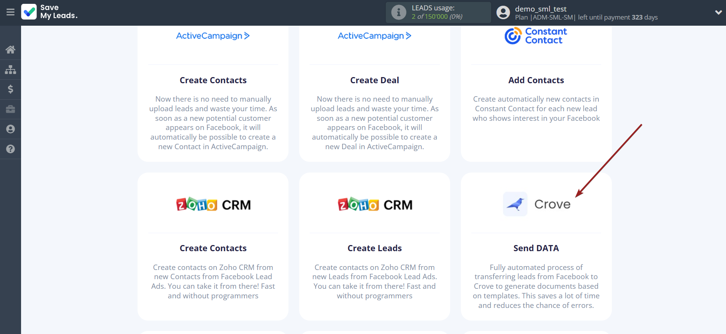Open the help question mark icon
The image size is (726, 334).
pyautogui.click(x=10, y=149)
